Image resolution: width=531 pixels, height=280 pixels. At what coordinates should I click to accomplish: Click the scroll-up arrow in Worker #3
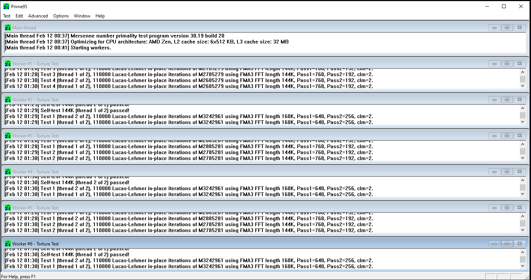(x=522, y=144)
